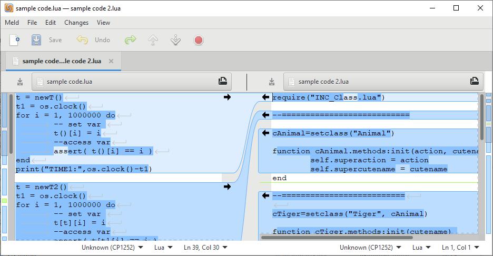Open Ln 39, Col 30 position dropdown

[205, 248]
